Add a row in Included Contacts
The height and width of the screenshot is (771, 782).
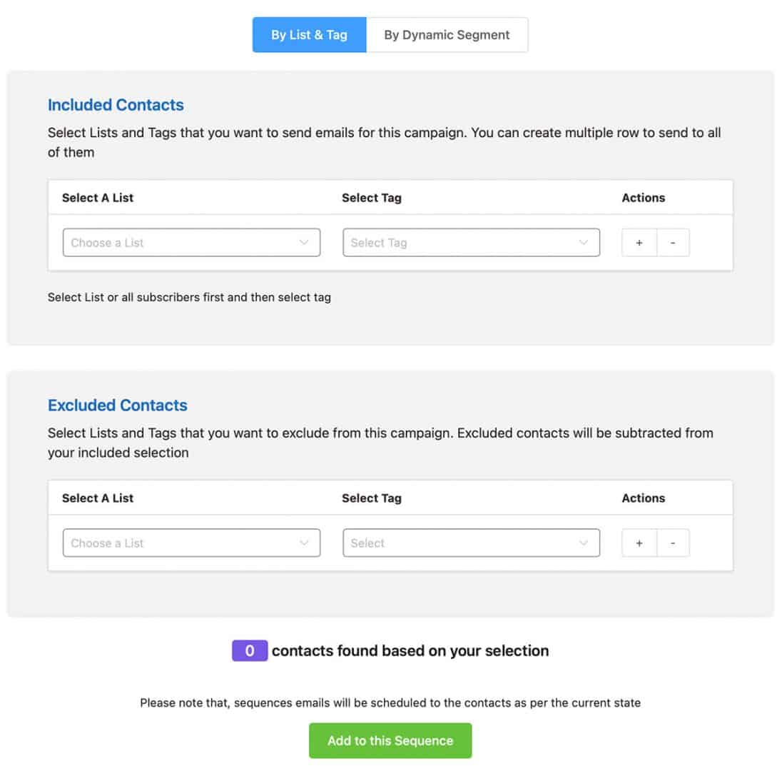pyautogui.click(x=639, y=243)
